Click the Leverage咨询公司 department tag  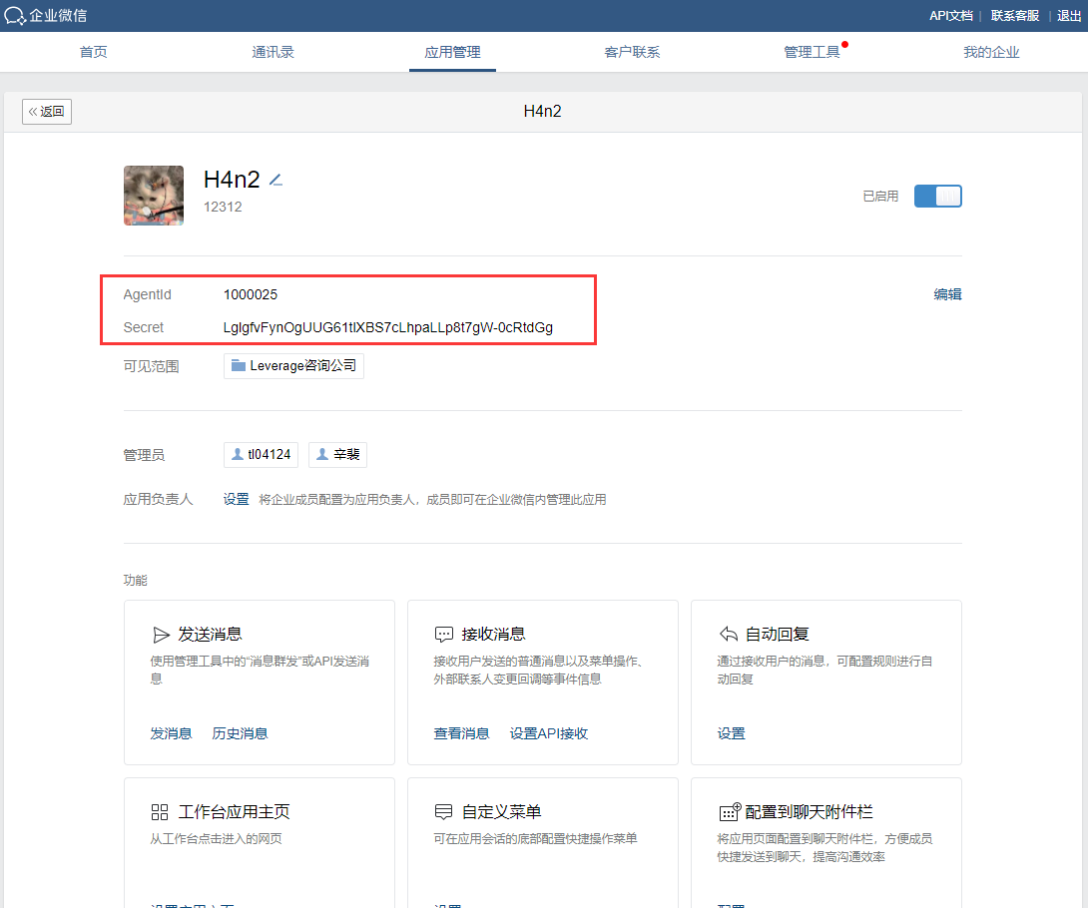293,365
